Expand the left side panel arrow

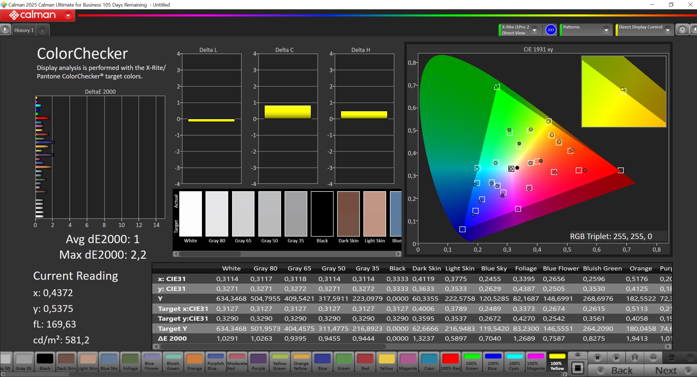coord(5,30)
